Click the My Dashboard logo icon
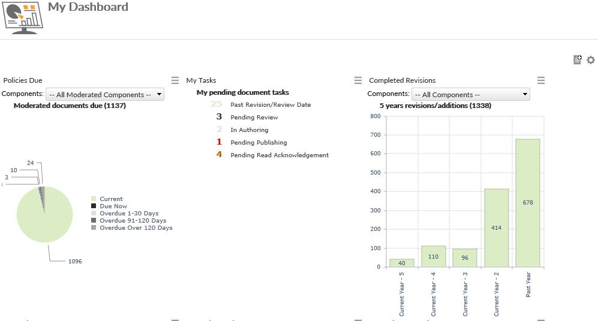 [x=23, y=18]
